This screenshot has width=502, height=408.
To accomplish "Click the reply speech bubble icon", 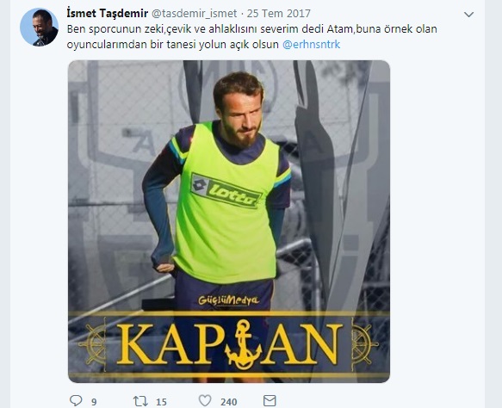I will pos(76,400).
